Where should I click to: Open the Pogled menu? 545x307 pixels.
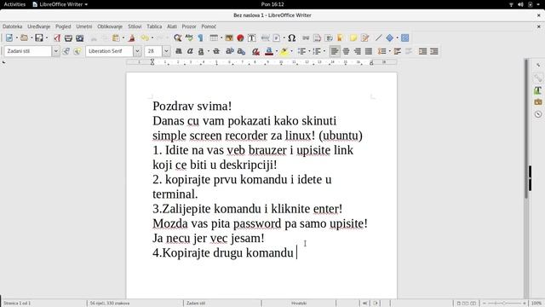[63, 26]
